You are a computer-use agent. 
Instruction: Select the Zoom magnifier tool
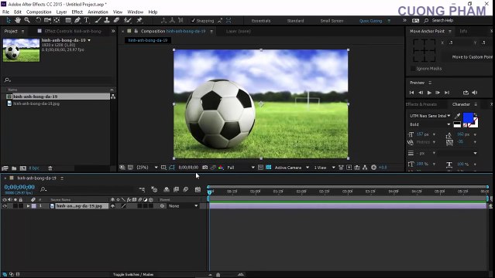[x=27, y=20]
